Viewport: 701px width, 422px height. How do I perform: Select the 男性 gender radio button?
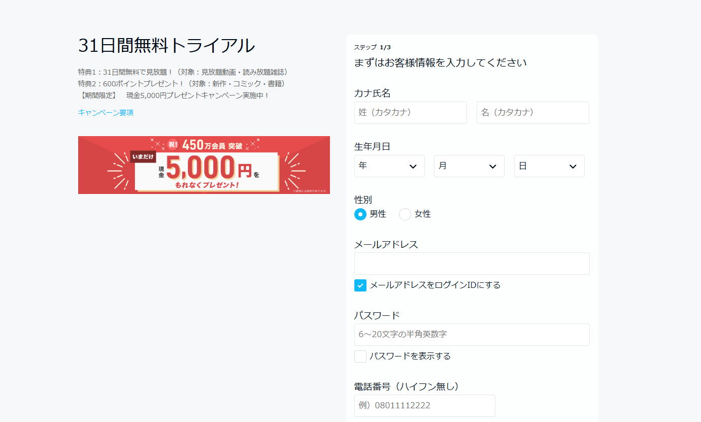(x=360, y=214)
